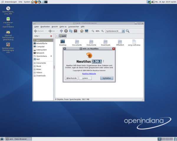Open the Bearbeiten menu
177x141 pixels.
click(45, 27)
